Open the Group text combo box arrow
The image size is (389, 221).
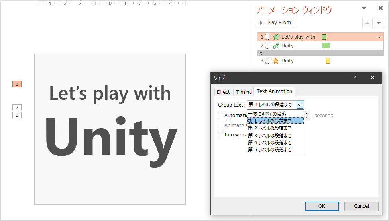(300, 105)
